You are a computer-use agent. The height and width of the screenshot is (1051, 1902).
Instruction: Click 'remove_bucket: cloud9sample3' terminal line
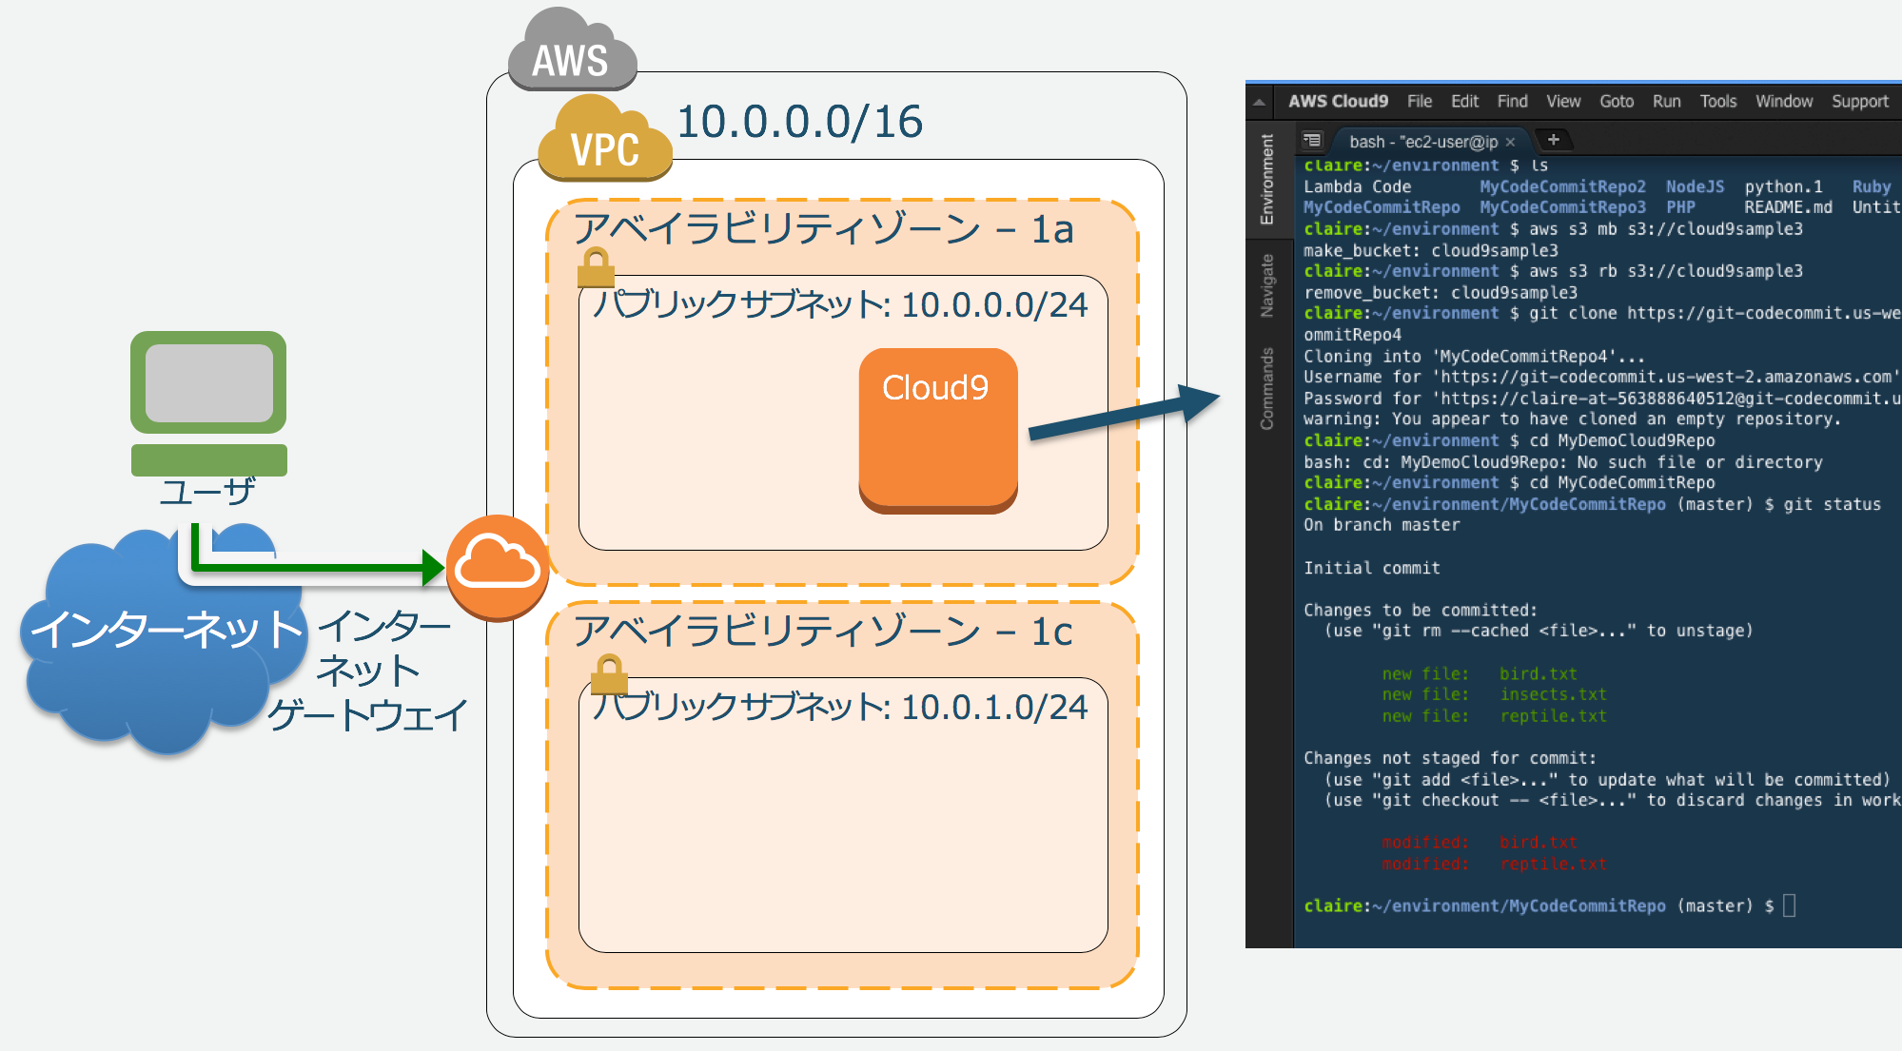(1441, 292)
